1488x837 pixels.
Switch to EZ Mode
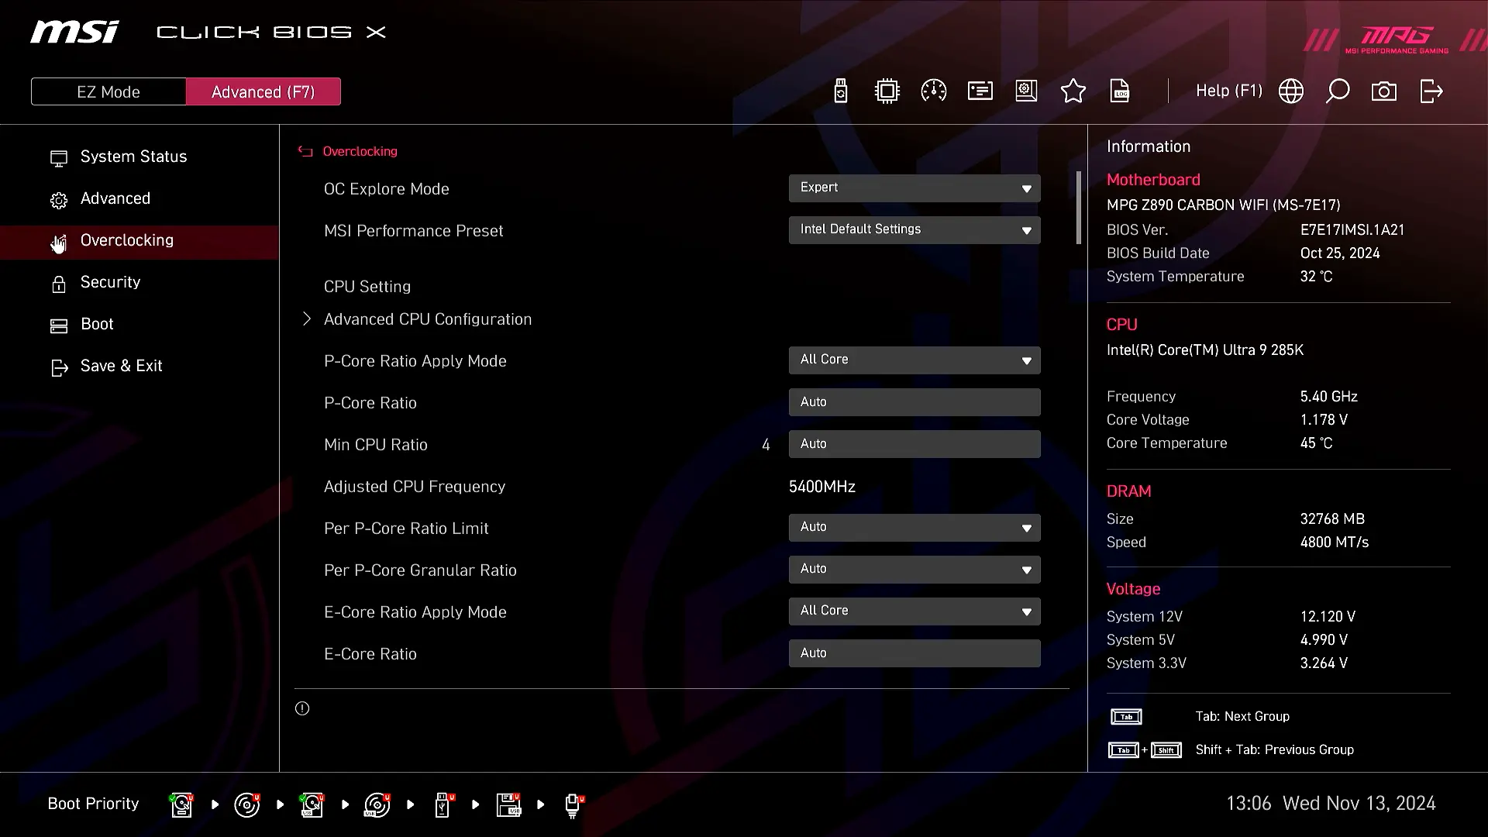pos(108,91)
